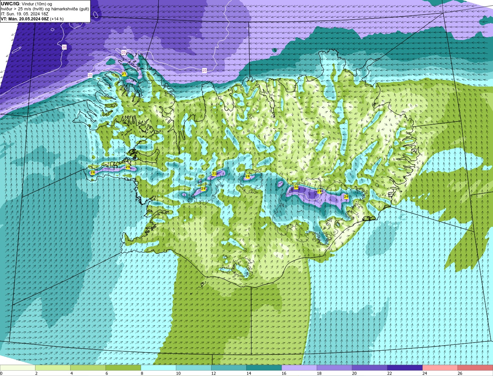Viewport: 493px width, 376px height.
Task: Click the legend scale number 2
Action: pos(36,373)
